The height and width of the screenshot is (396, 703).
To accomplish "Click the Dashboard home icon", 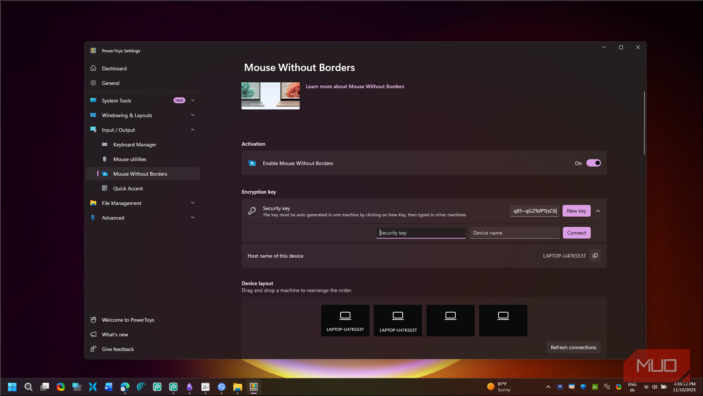I will (x=93, y=68).
